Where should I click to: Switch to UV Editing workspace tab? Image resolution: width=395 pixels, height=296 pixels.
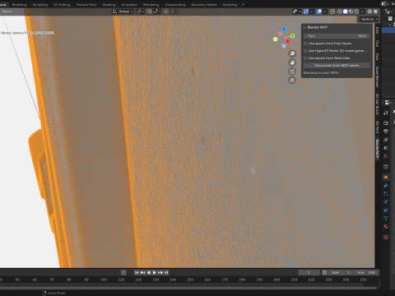pyautogui.click(x=62, y=5)
